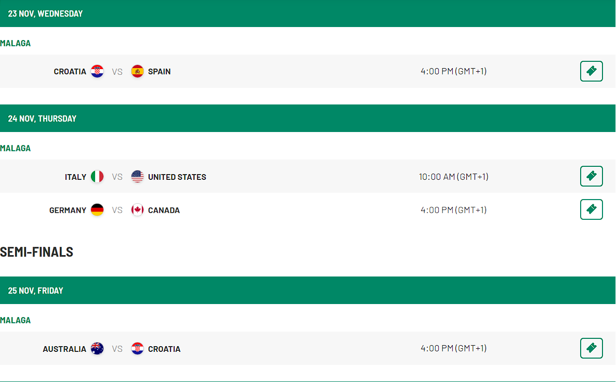Viewport: 616px width, 382px height.
Task: Click the 24 Nov, Thursday date header
Action: [308, 118]
